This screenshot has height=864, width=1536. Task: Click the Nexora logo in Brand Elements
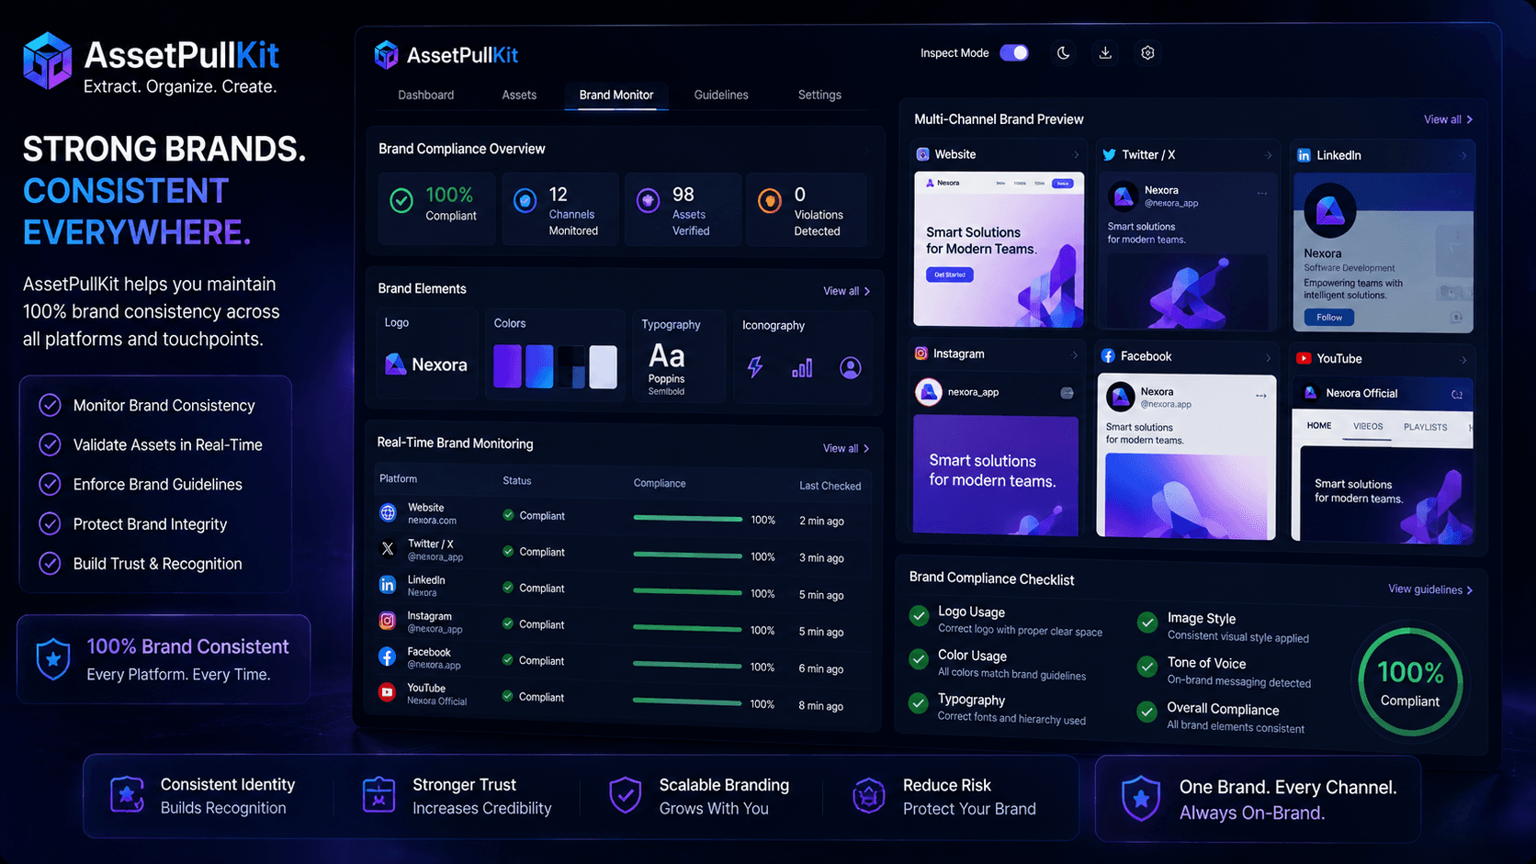click(x=426, y=365)
